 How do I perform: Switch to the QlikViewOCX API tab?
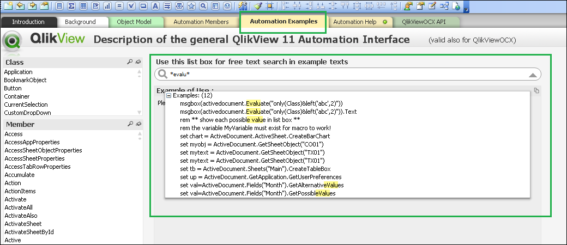point(424,22)
